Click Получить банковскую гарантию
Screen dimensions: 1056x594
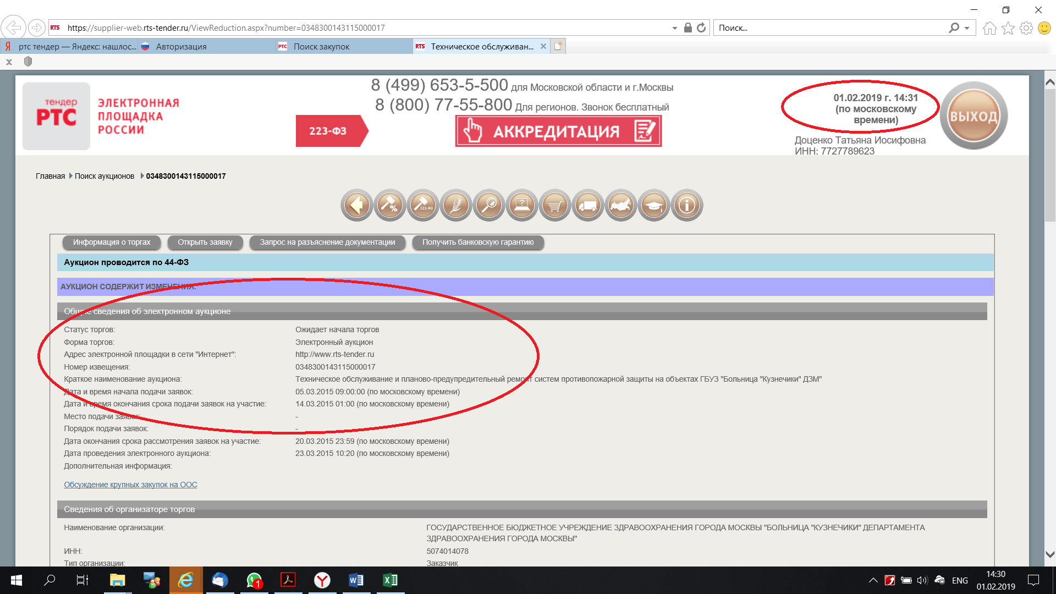click(477, 243)
